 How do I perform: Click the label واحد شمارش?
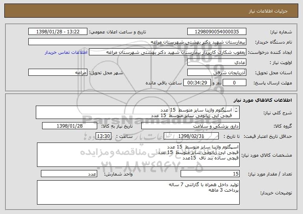[x=118, y=174]
